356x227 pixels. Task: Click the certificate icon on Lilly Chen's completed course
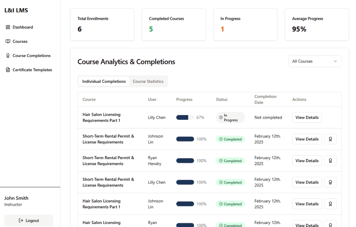click(x=330, y=182)
